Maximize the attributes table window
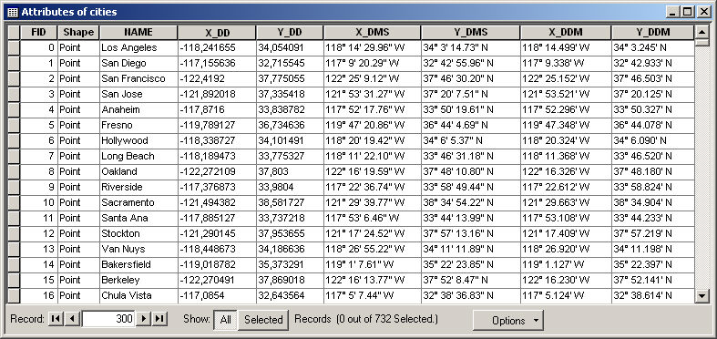 click(687, 12)
